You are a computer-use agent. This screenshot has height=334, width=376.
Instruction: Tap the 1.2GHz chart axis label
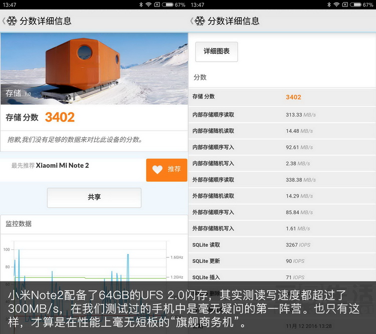(x=177, y=277)
